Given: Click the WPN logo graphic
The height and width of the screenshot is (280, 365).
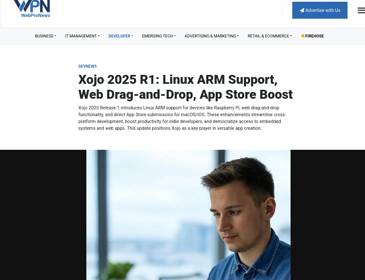Looking at the screenshot, I should (x=31, y=6).
